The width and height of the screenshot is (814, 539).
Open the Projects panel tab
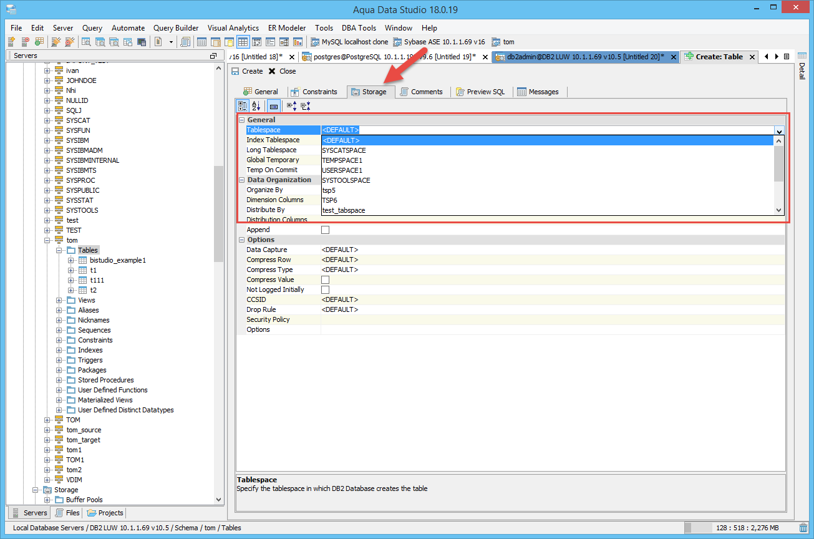click(105, 513)
